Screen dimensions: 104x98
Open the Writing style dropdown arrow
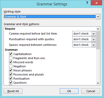pyautogui.click(x=98, y=17)
